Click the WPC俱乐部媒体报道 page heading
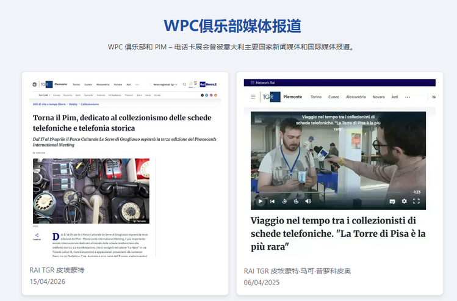 [232, 26]
